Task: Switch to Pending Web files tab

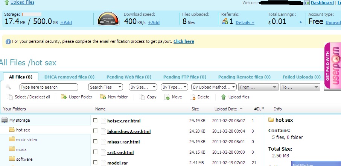Action: pyautogui.click(x=129, y=77)
